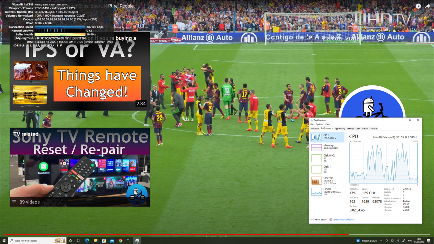Open the notification center icon
The height and width of the screenshot is (244, 434).
(x=429, y=241)
